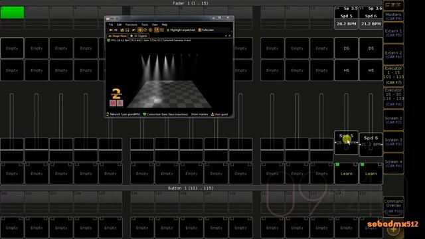Click the Spd 6 fader handle
Screen dimensions: 425x239
371,144
